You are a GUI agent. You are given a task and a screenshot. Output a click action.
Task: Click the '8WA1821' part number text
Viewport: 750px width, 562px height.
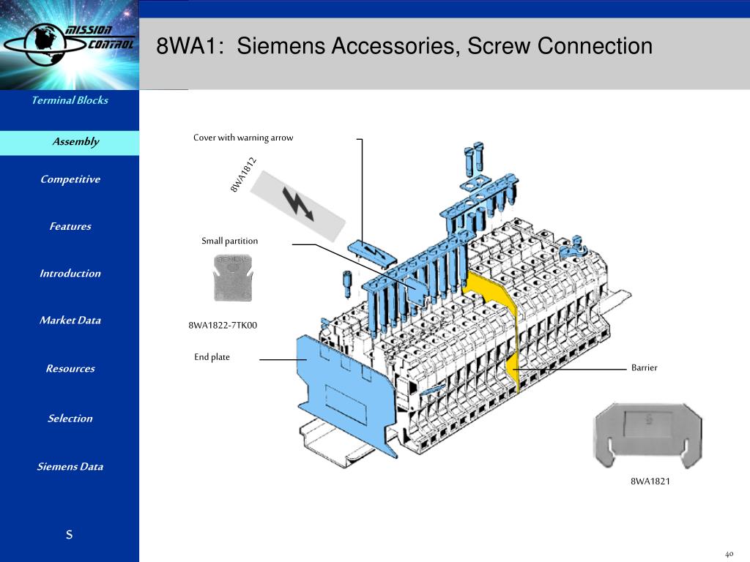(x=650, y=482)
